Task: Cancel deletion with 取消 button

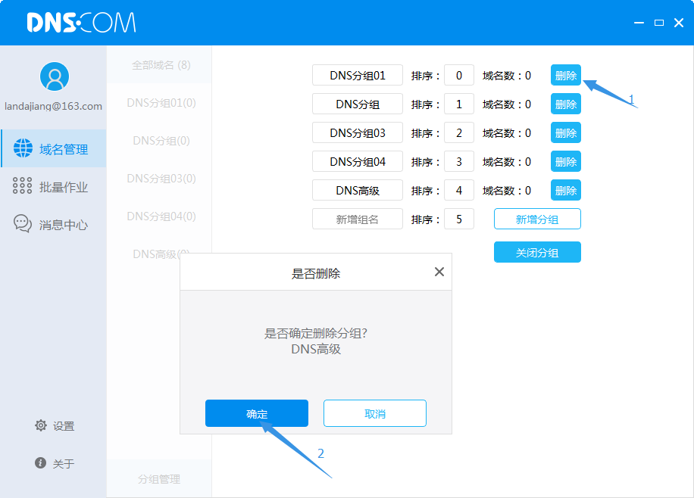Action: [x=375, y=414]
